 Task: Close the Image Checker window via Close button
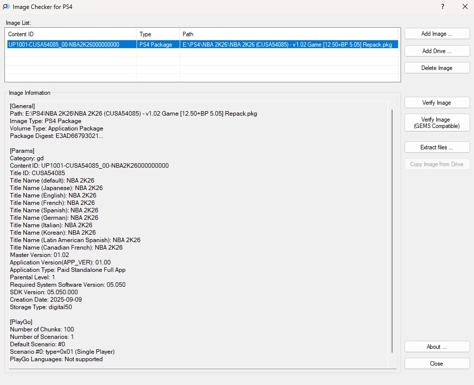tap(437, 364)
